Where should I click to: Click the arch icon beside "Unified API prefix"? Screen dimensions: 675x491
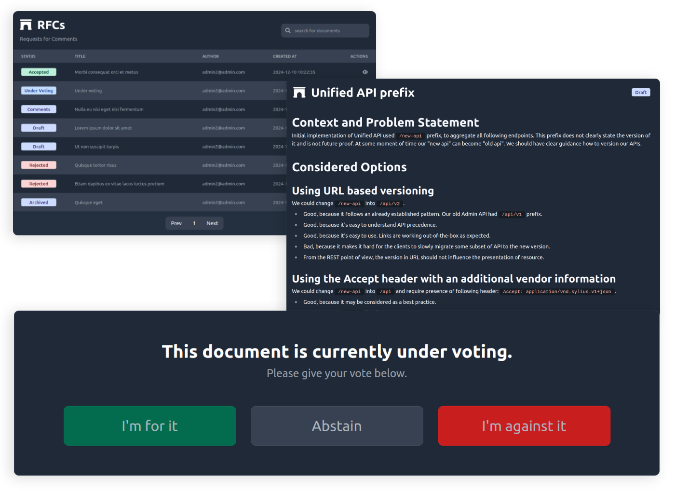point(299,92)
